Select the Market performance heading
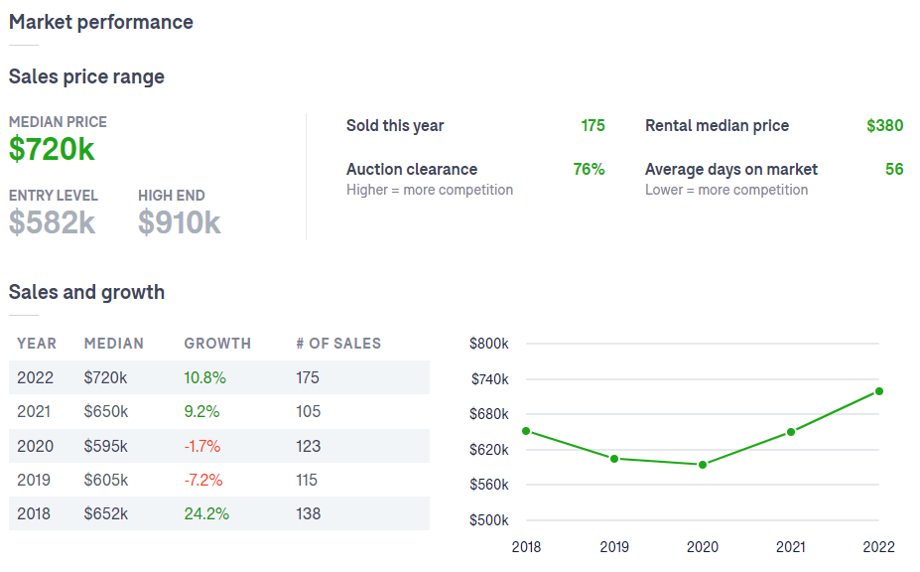Viewport: 920px width, 572px height. click(101, 22)
